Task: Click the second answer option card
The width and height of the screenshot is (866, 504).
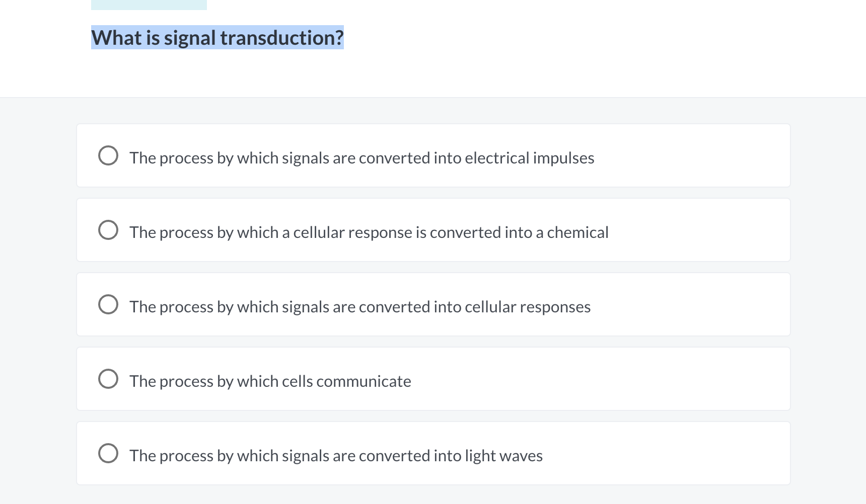Action: [433, 230]
